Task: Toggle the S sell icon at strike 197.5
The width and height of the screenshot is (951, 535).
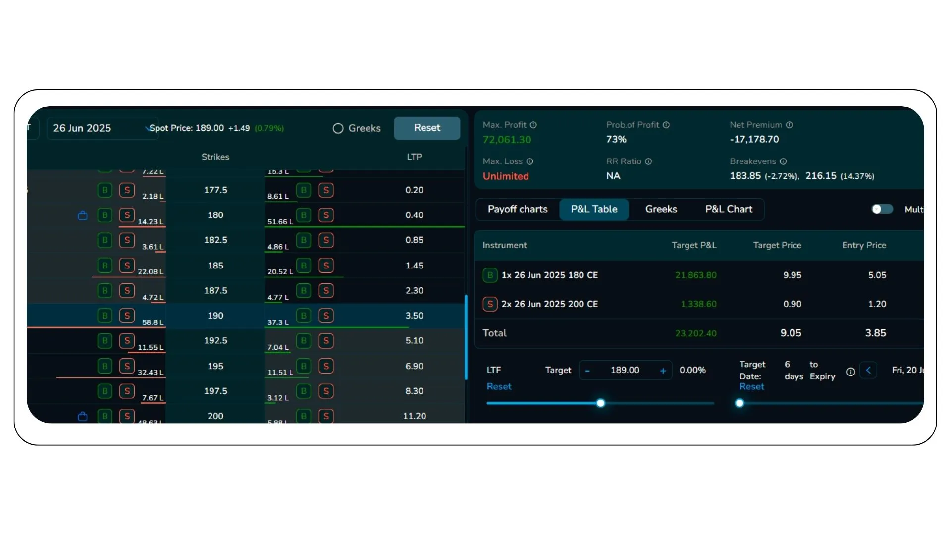Action: (127, 391)
